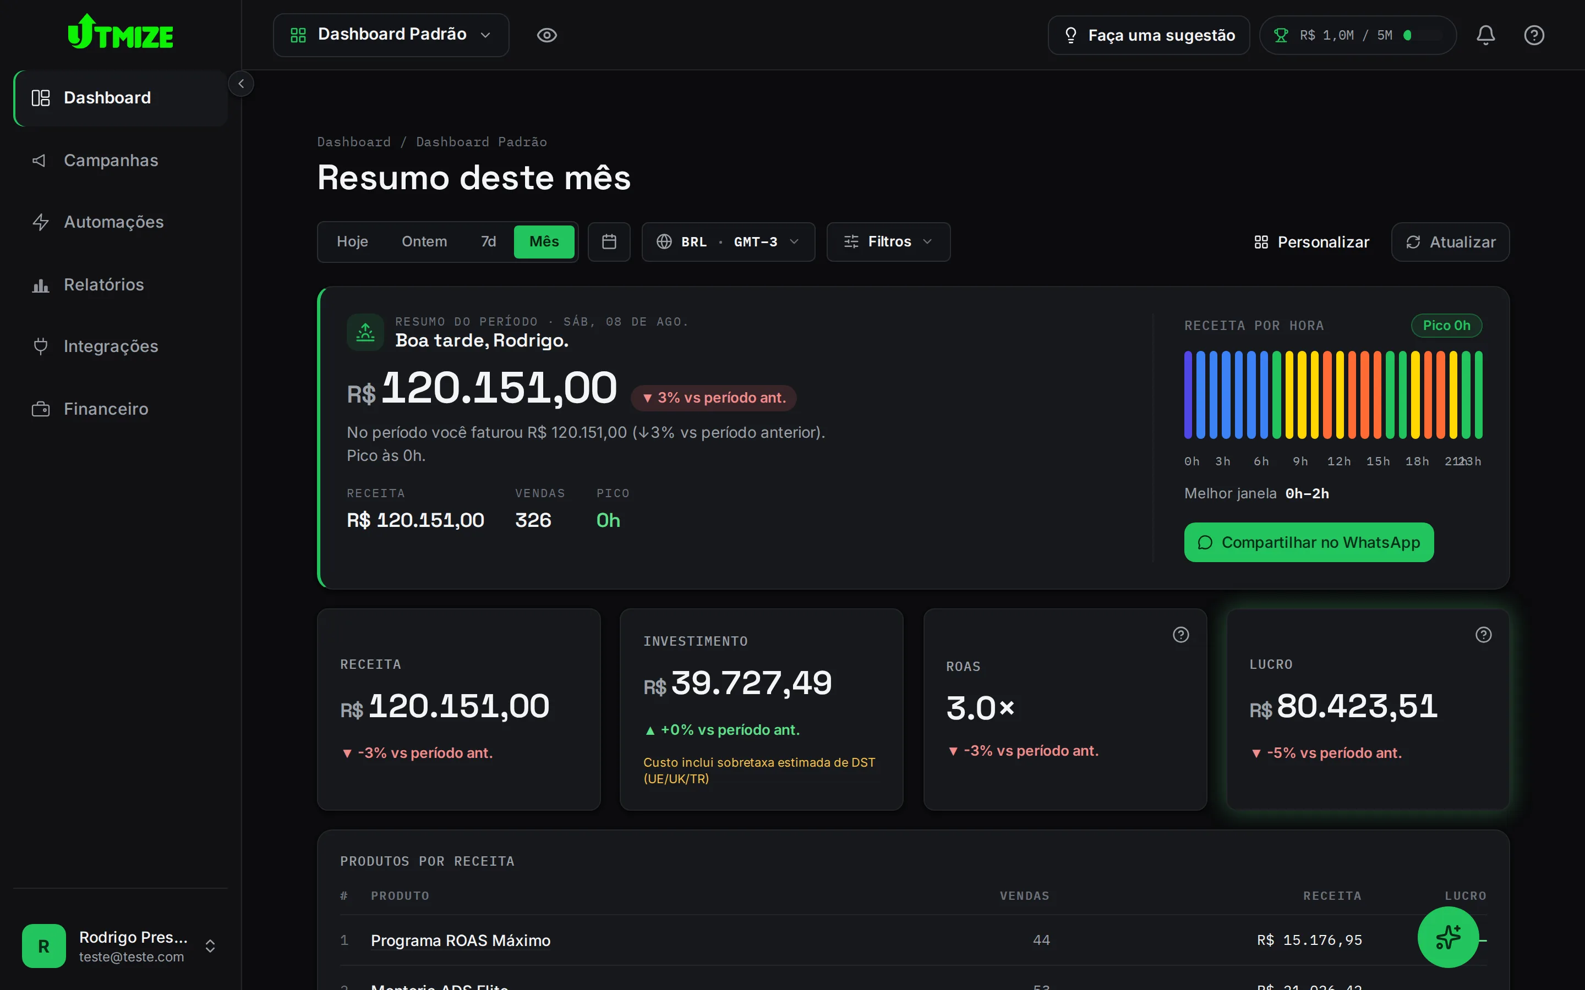Open Integrações in the sidebar

121,346
